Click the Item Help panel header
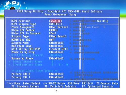The height and width of the screenshot is (95, 126). [x=102, y=21]
